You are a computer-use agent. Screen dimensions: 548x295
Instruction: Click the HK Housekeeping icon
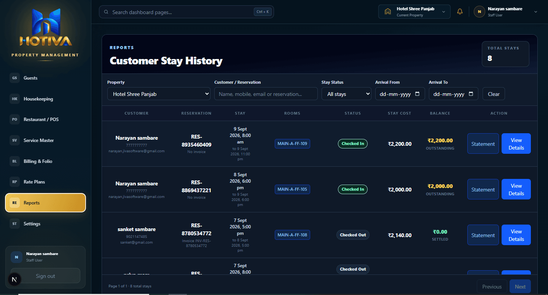[14, 99]
